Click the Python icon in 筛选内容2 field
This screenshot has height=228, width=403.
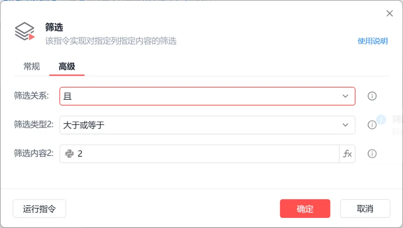point(70,154)
